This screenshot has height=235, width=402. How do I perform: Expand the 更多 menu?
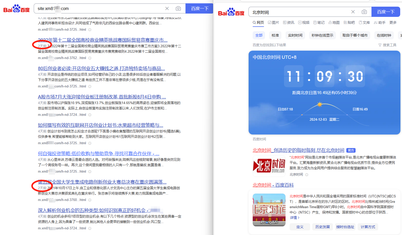pyautogui.click(x=393, y=23)
